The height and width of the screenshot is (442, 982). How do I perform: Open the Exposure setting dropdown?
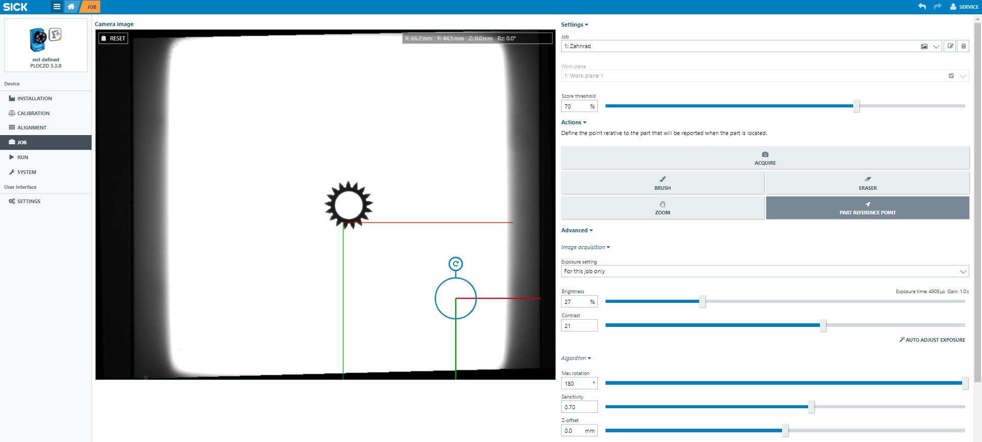(963, 271)
